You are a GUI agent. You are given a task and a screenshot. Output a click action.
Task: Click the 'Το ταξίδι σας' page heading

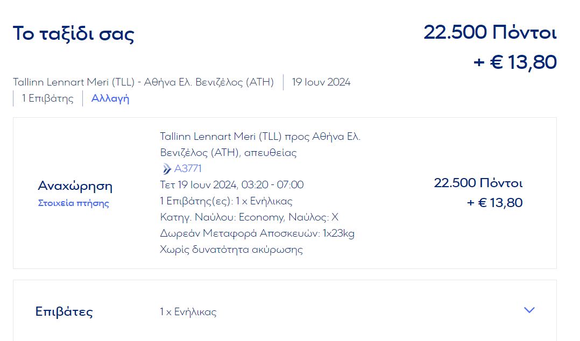(74, 34)
